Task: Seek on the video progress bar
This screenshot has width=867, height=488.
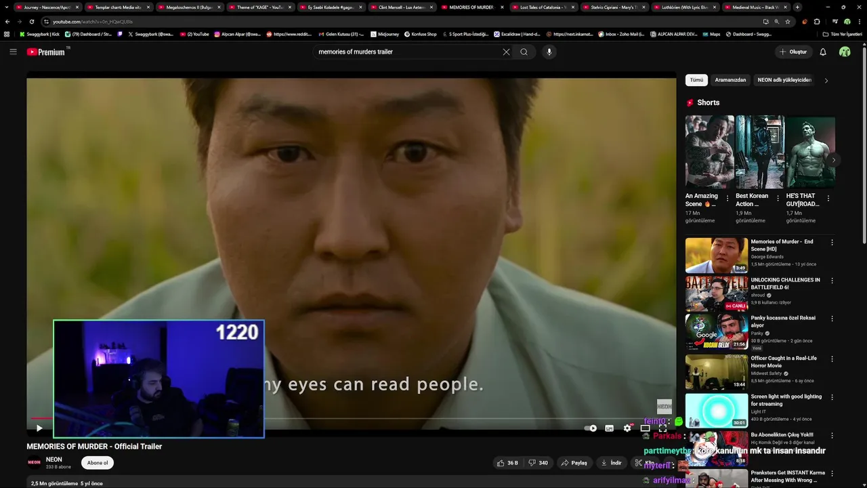Action: coord(351,418)
